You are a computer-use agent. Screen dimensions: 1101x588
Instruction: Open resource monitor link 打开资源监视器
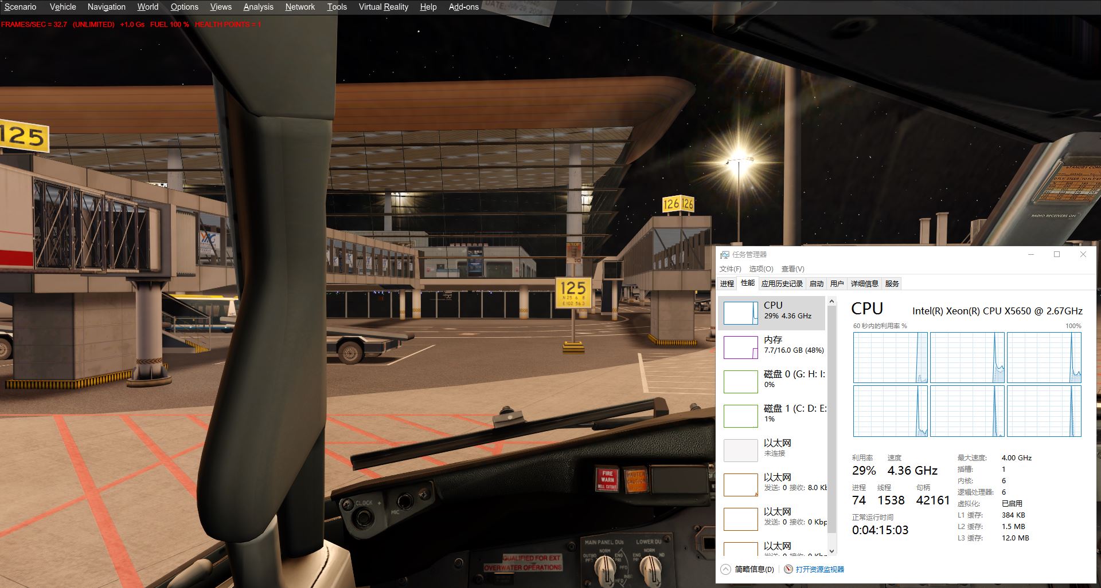820,569
